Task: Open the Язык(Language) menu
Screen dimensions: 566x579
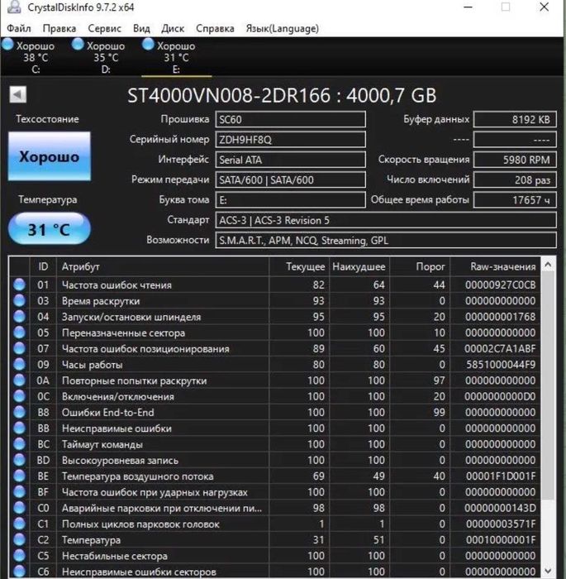Action: [x=283, y=28]
